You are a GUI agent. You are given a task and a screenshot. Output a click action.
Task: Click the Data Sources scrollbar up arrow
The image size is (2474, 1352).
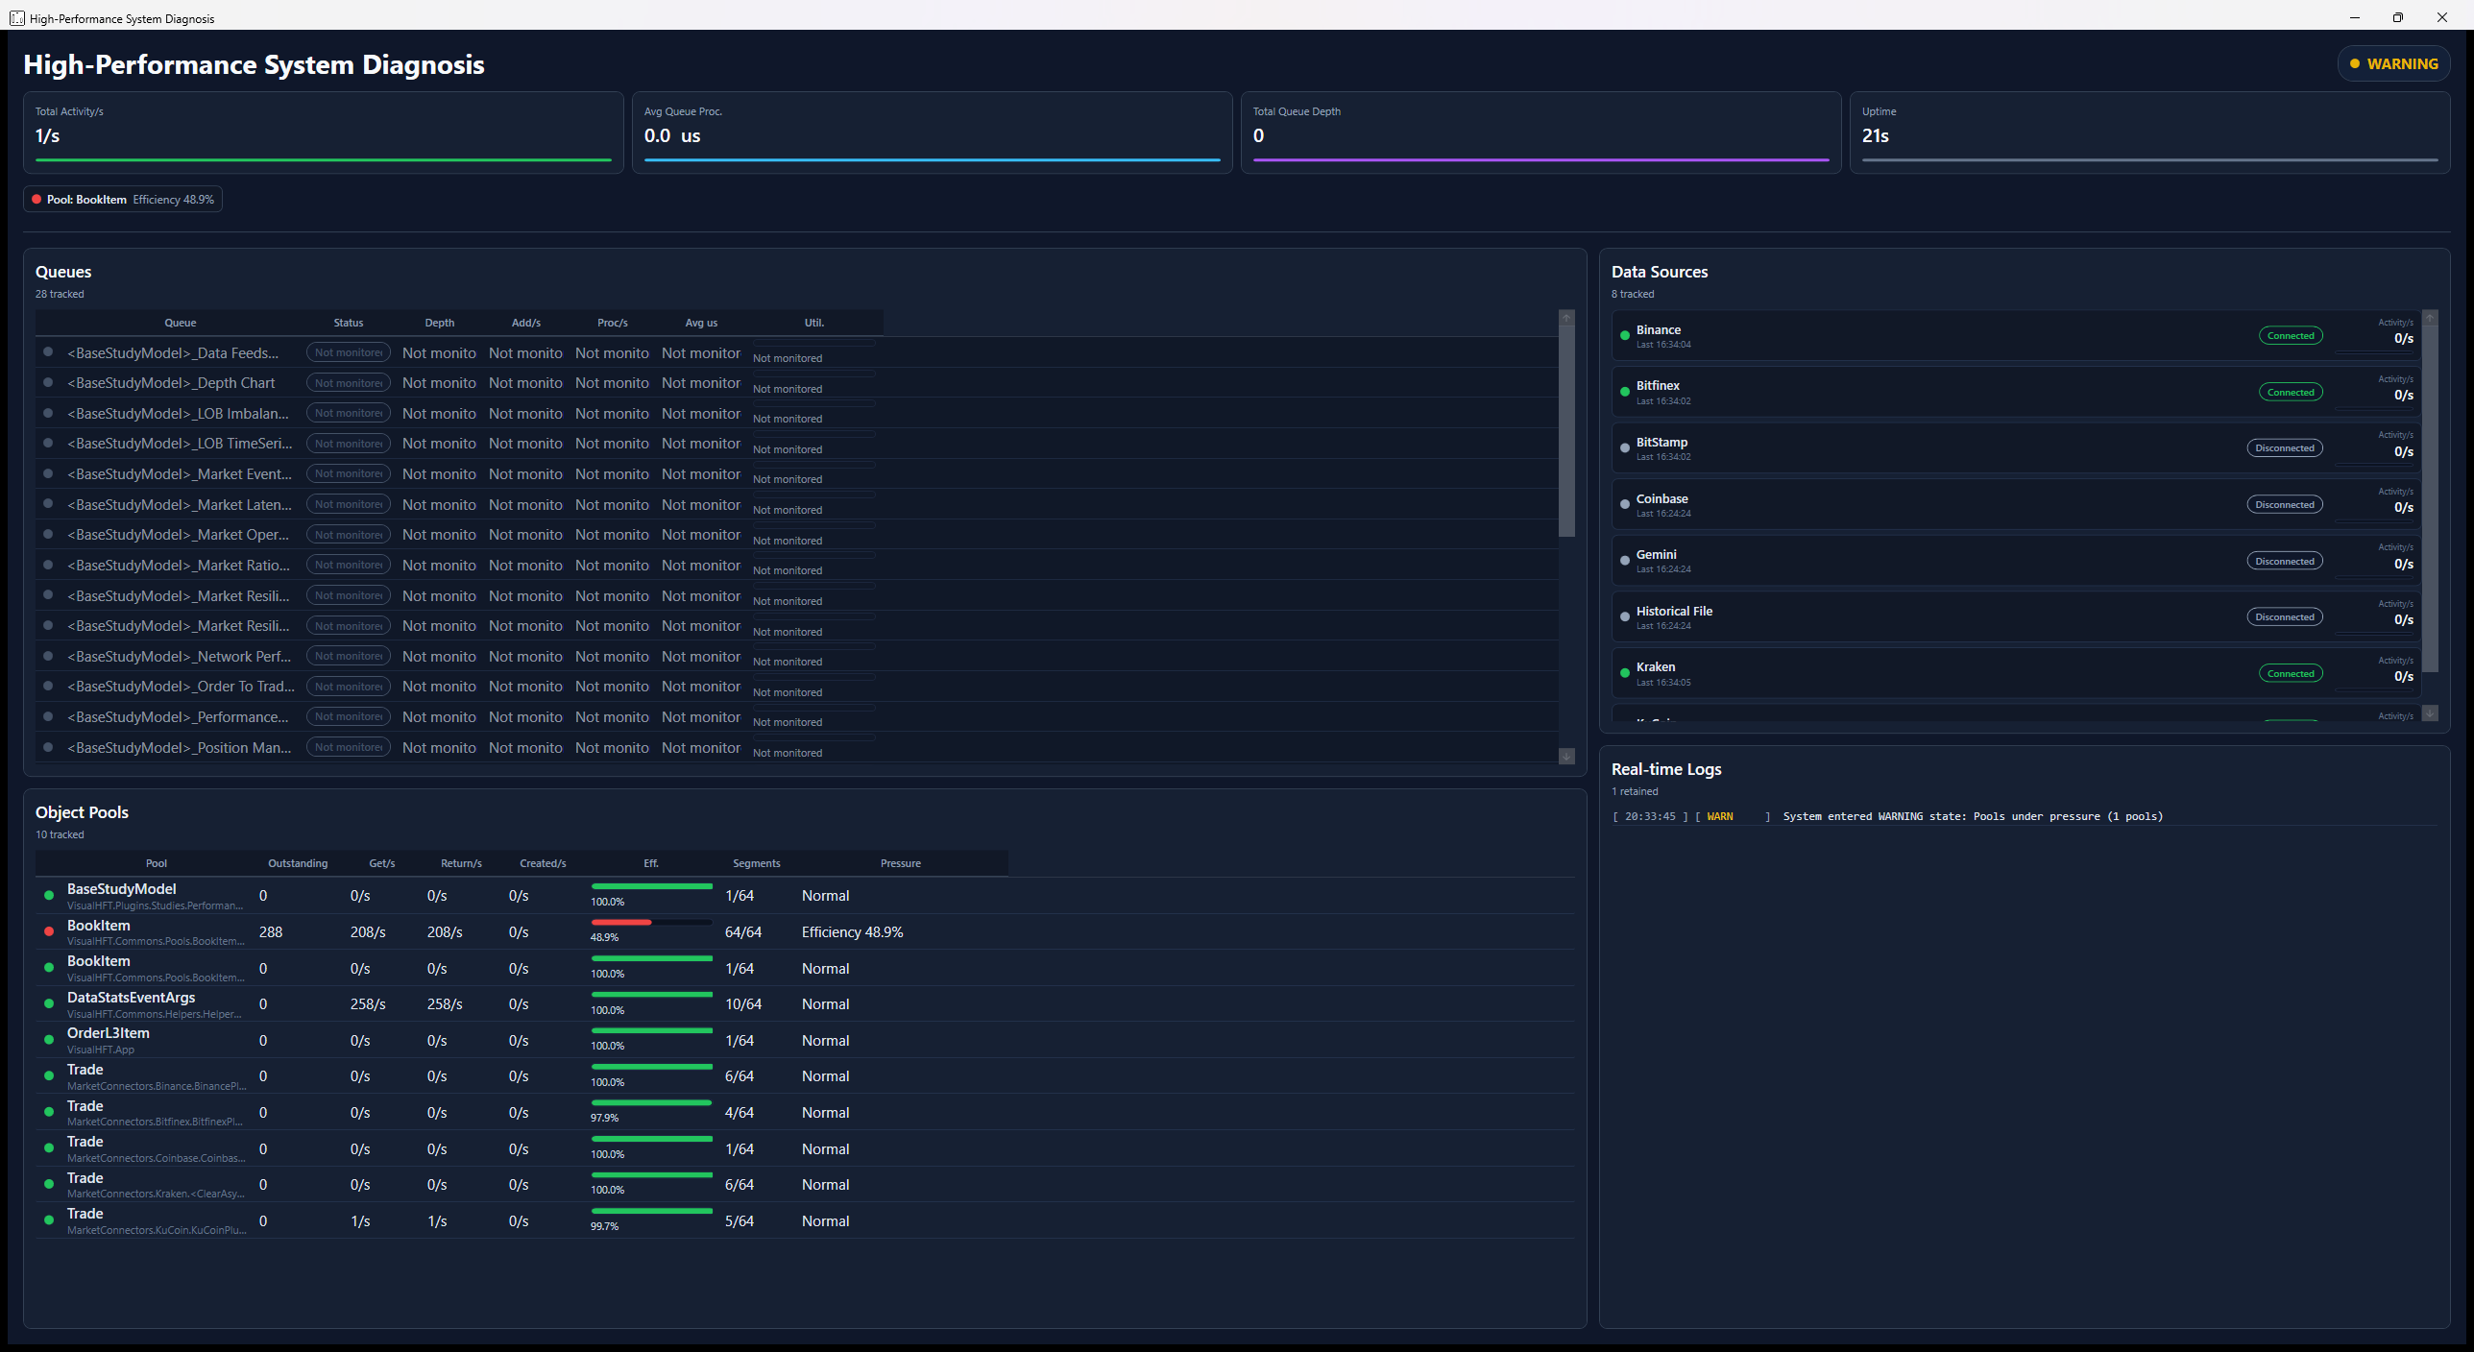coord(2430,317)
